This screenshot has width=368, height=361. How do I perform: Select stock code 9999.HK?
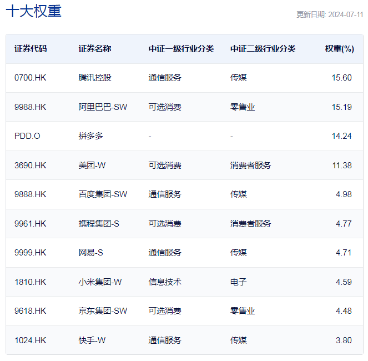coord(31,253)
